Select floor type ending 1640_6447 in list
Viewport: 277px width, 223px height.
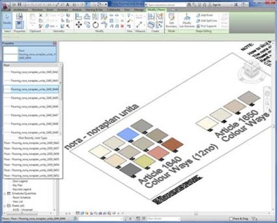pyautogui.click(x=31, y=115)
